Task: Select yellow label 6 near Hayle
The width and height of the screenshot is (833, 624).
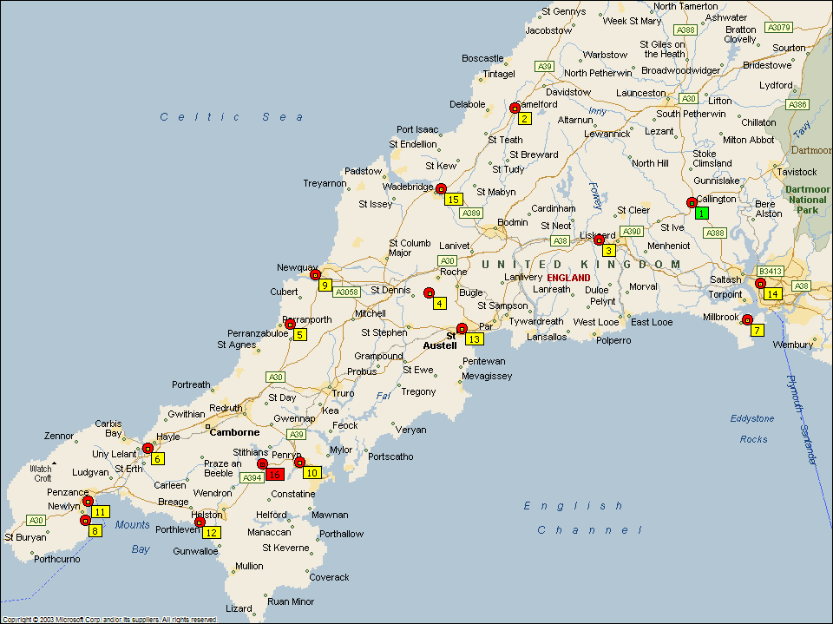Action: point(158,458)
